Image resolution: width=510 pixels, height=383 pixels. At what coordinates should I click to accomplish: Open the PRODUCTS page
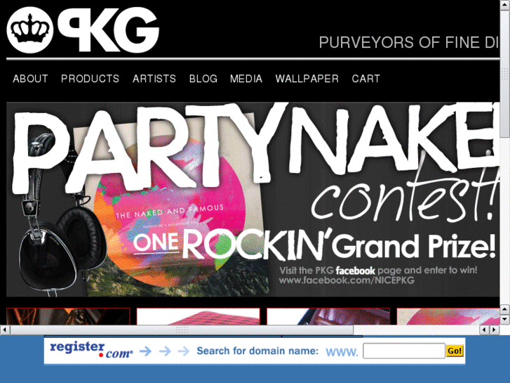tap(90, 79)
